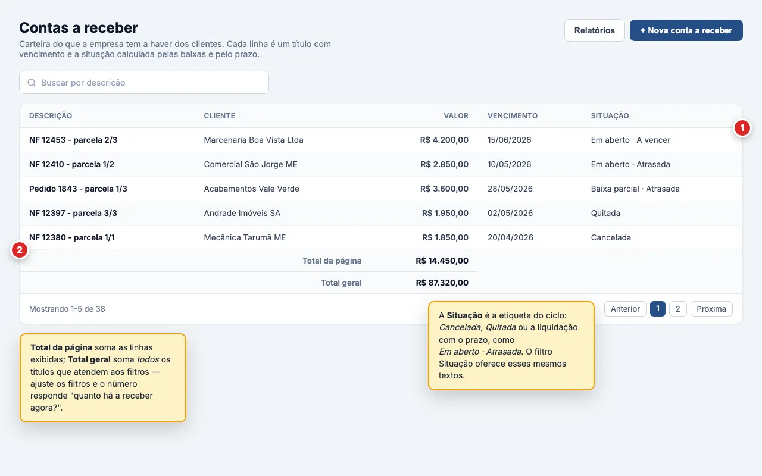Open row Pedido 1843 - parcela 1/3
This screenshot has height=476, width=762.
tap(381, 189)
